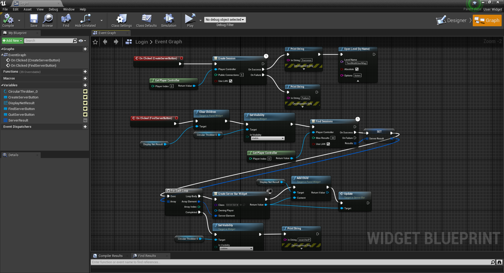
Task: Uncheck Use LAN on Find Sessions node
Action: coord(328,144)
